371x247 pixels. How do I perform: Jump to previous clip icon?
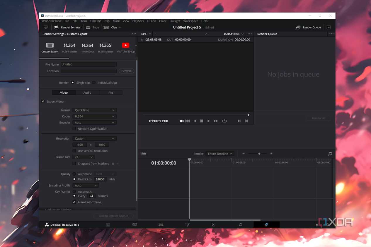click(246, 121)
